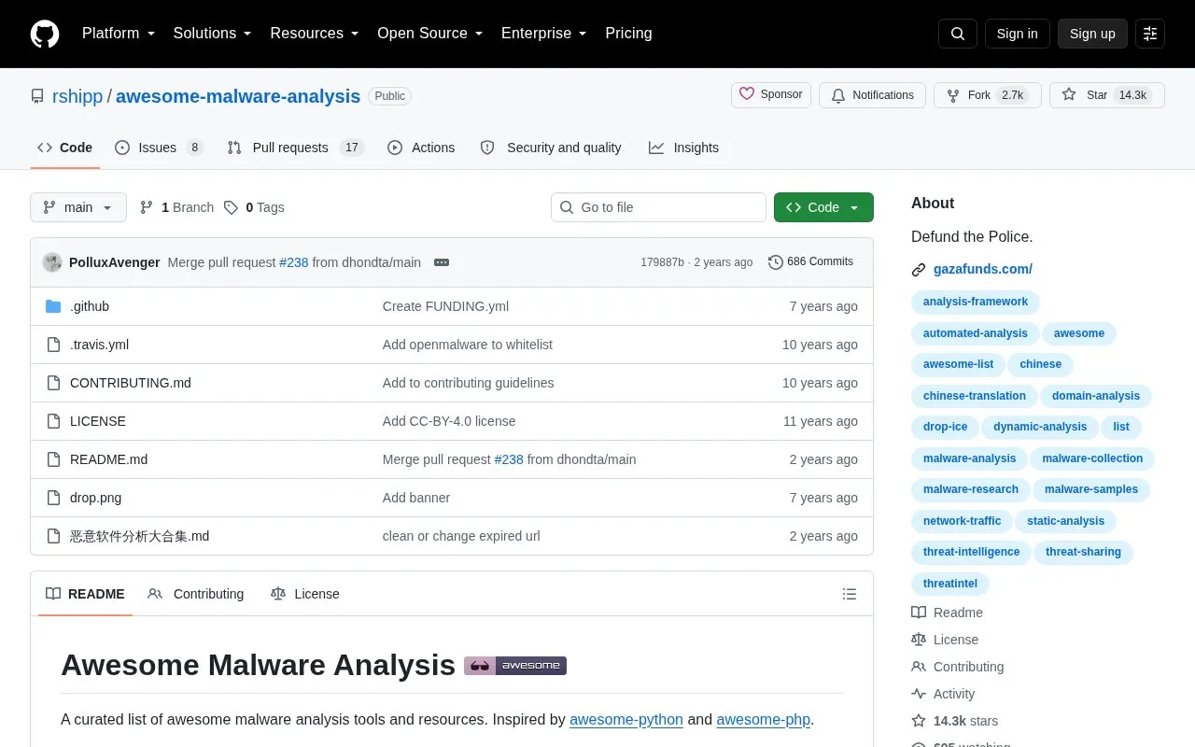The image size is (1195, 747).
Task: Click the awesome badge next to title
Action: [515, 666]
